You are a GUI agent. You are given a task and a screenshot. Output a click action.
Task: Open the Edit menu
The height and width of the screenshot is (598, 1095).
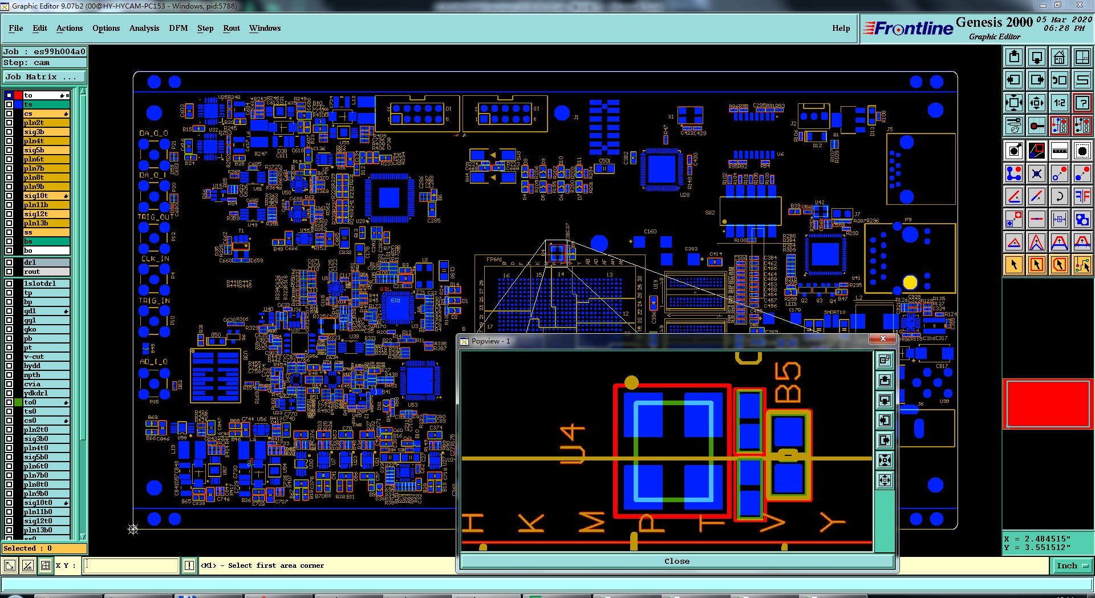[x=40, y=28]
